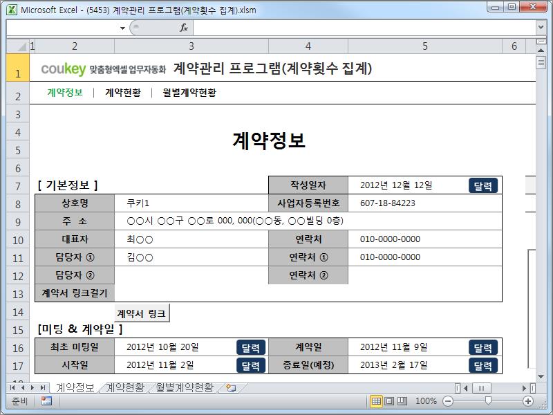Image resolution: width=553 pixels, height=415 pixels.
Task: Select the 종료일 date 2013년 2월 17일
Action: pos(393,365)
